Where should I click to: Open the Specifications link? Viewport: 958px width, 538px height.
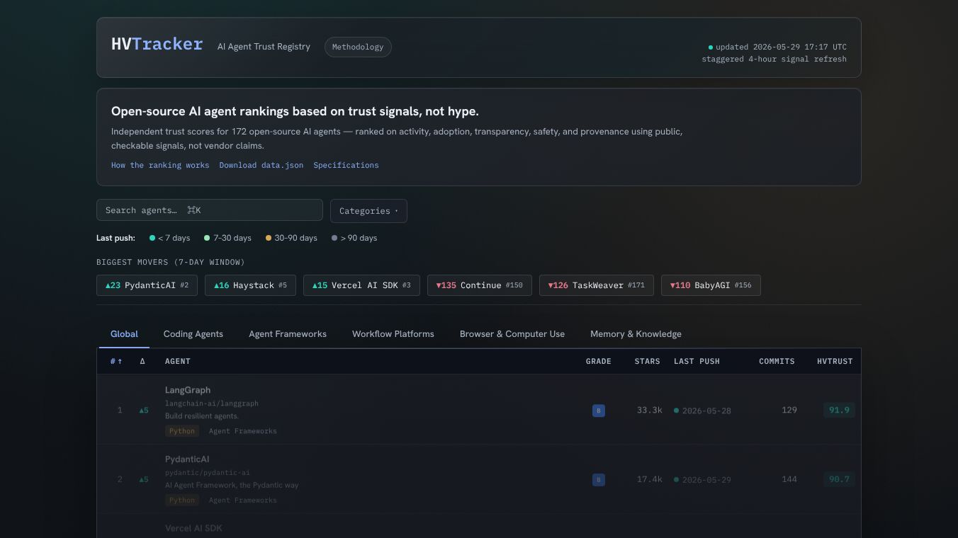(346, 165)
